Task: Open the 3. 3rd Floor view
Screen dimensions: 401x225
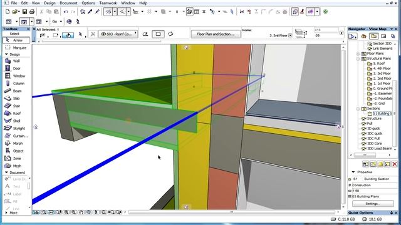Action: (x=379, y=74)
